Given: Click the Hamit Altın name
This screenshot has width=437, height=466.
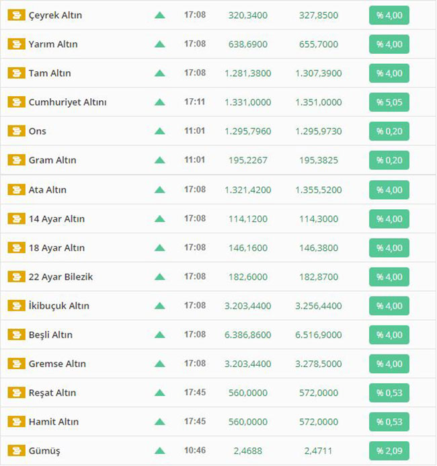Looking at the screenshot, I should (x=53, y=422).
